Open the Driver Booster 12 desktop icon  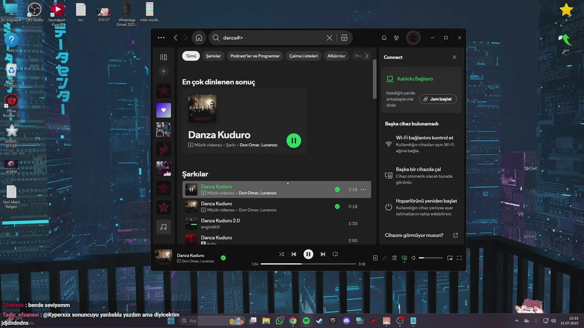coord(11,106)
